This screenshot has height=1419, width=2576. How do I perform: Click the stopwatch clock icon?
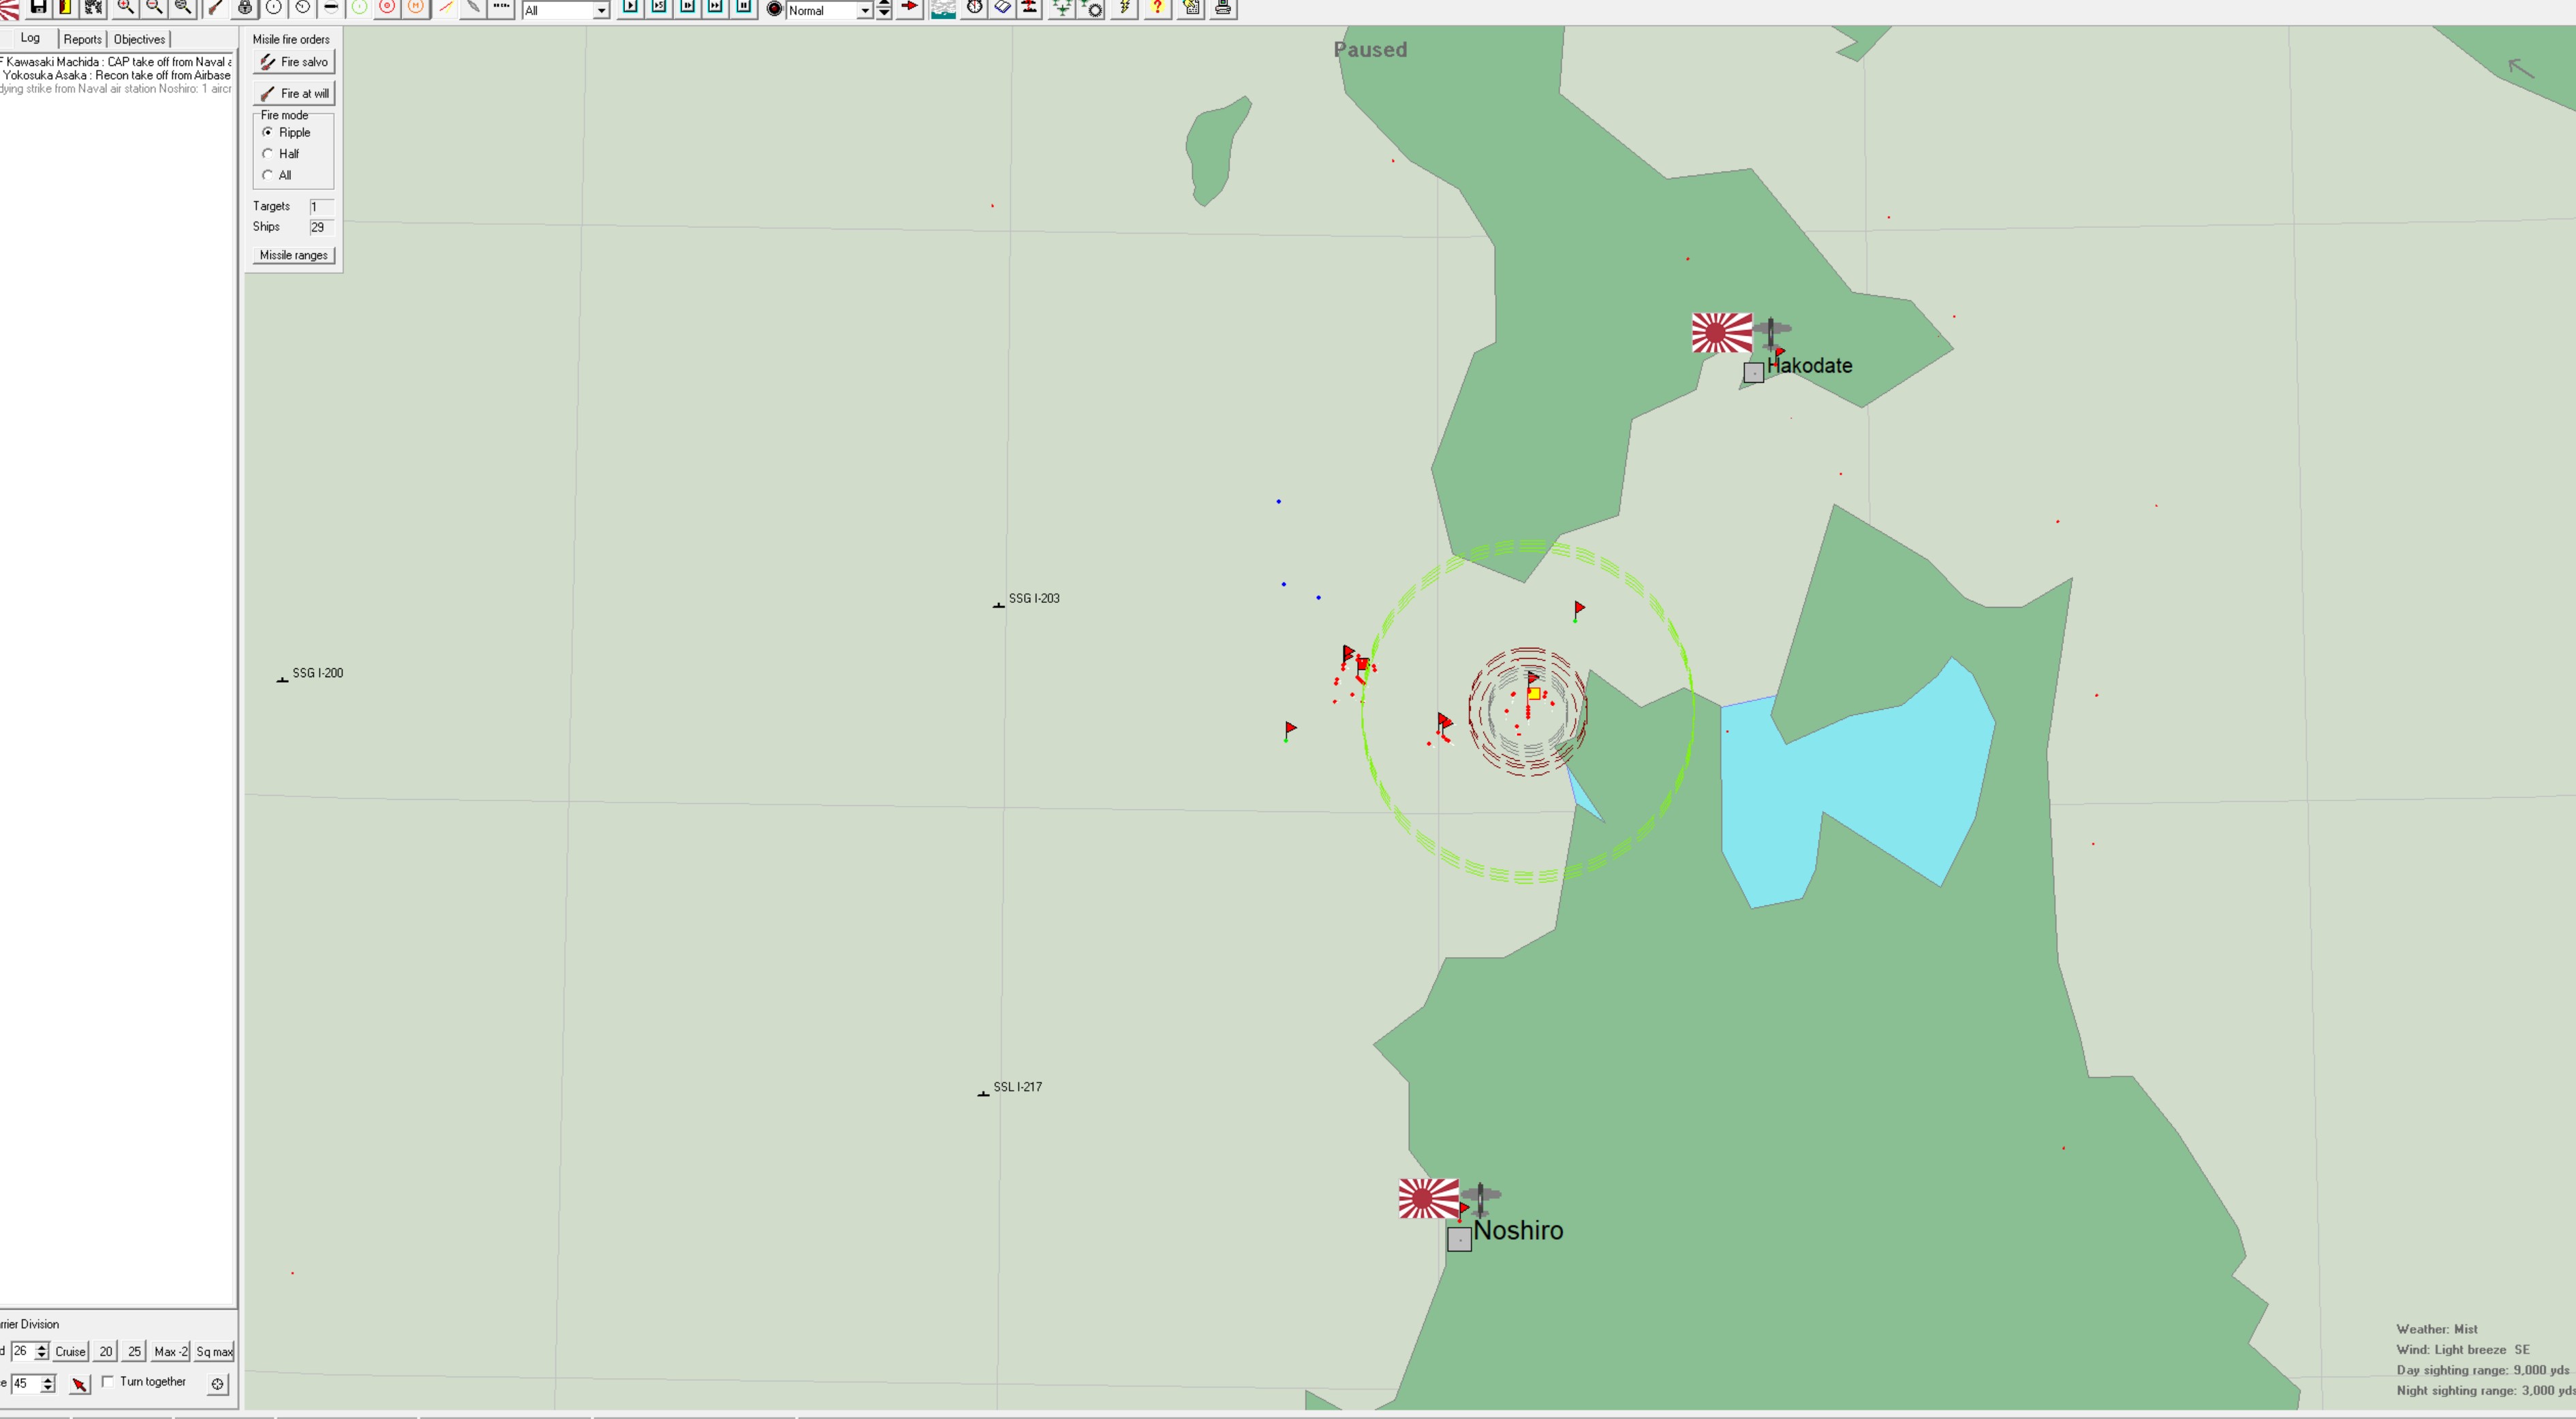point(974,8)
